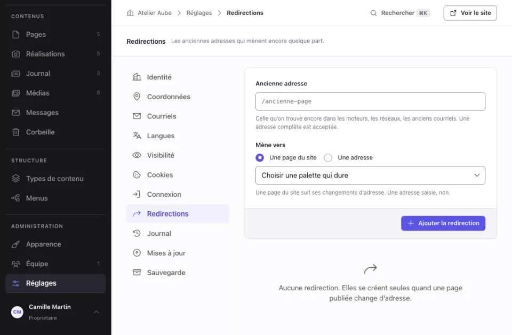Click the Connexion login arrow icon

point(137,195)
